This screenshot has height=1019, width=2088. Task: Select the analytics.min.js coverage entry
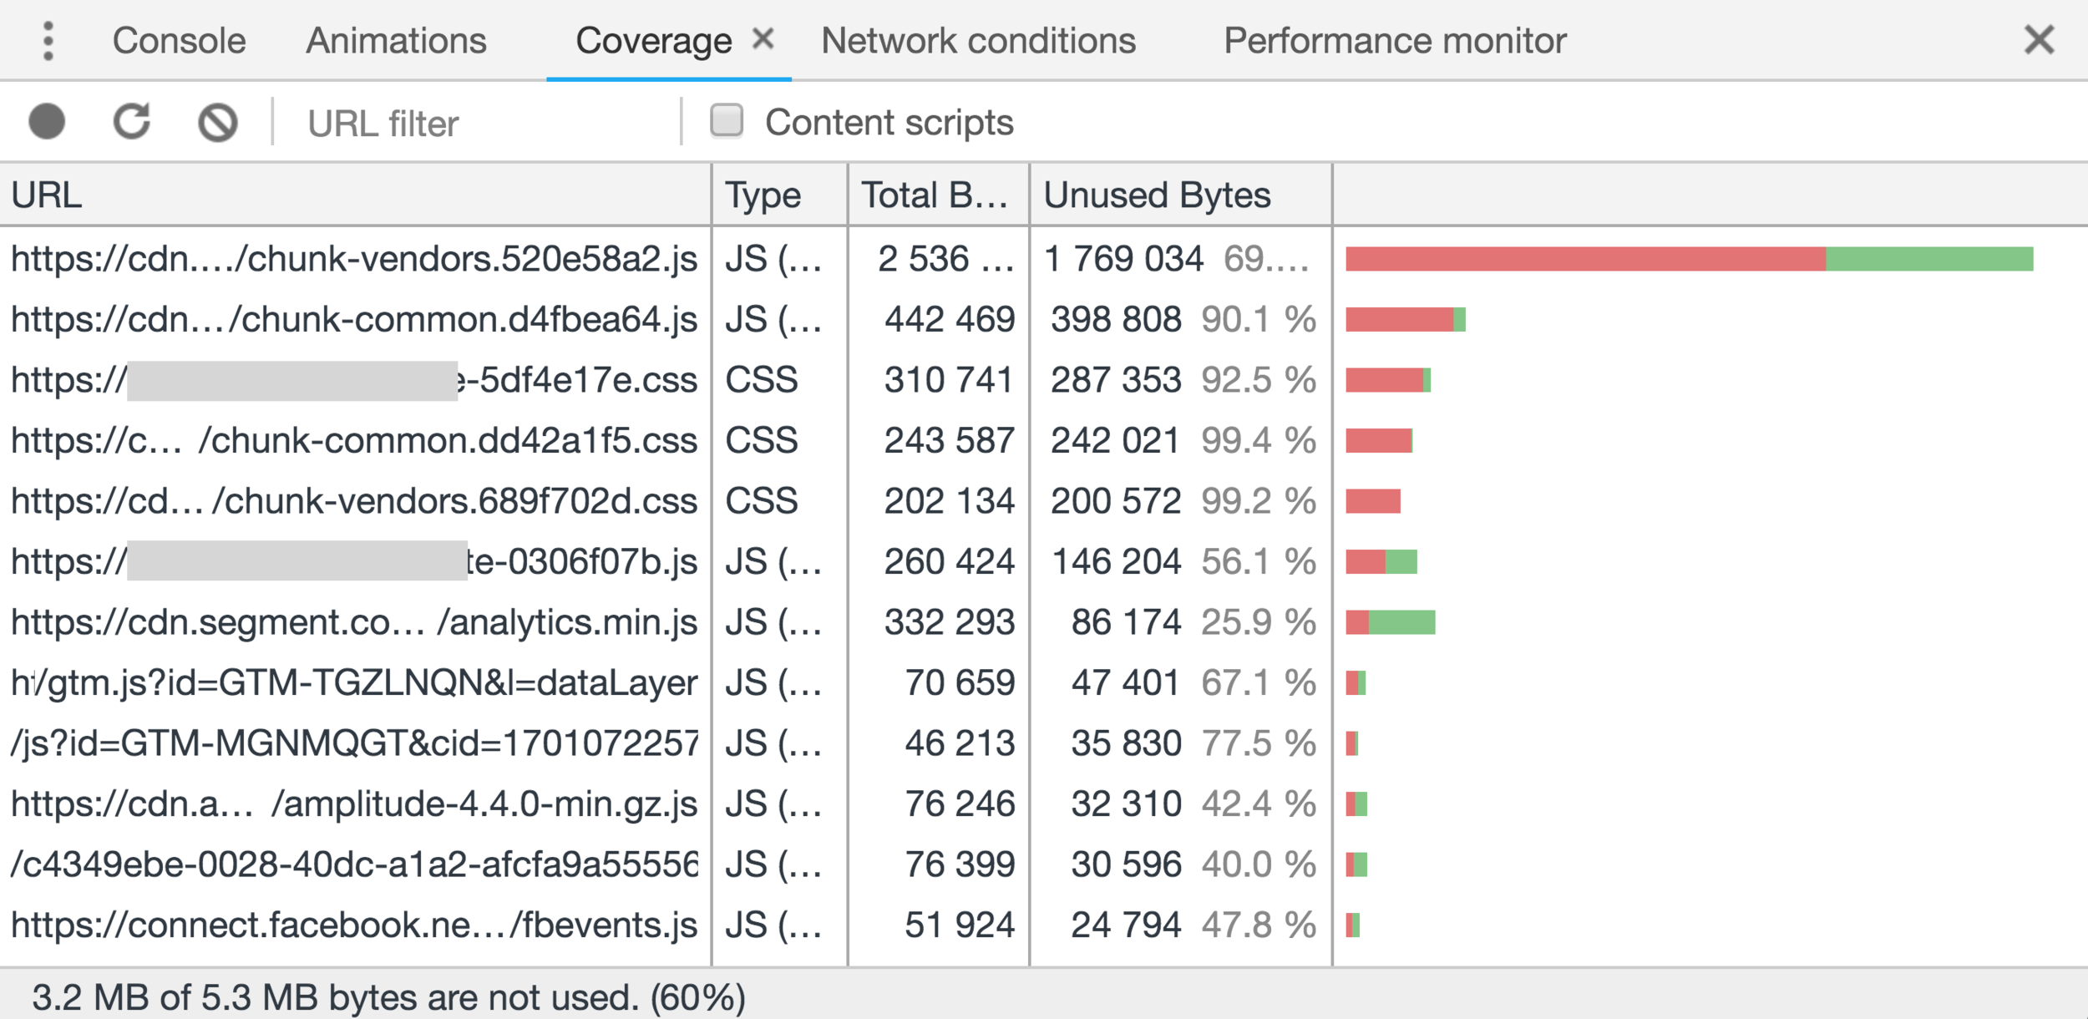coord(354,622)
